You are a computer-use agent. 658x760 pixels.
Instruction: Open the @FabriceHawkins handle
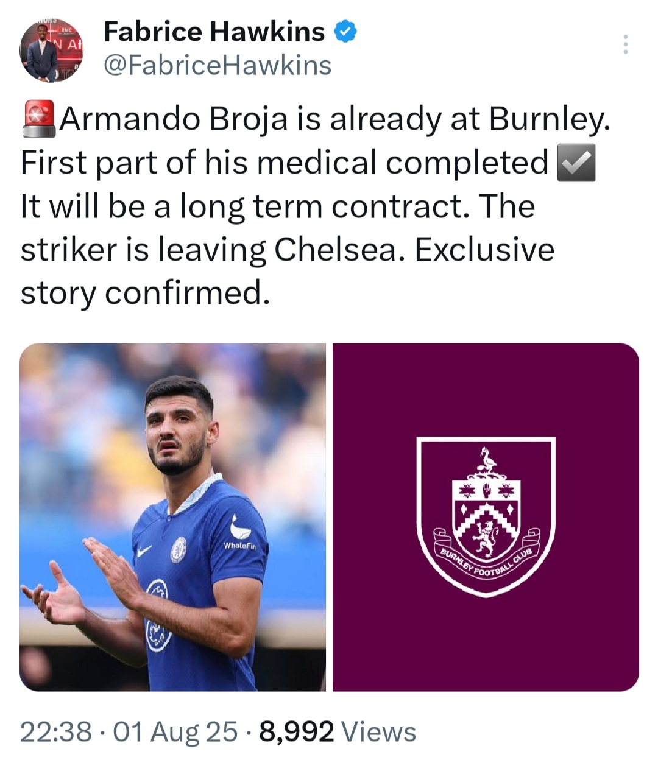point(218,66)
